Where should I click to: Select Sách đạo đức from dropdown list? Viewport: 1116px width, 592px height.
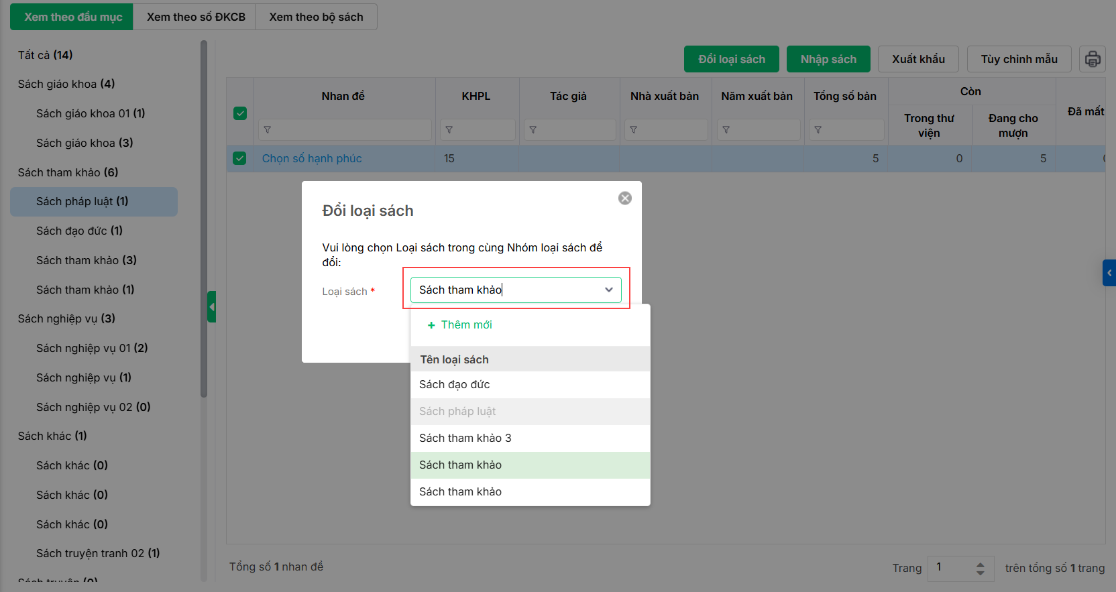coord(455,385)
